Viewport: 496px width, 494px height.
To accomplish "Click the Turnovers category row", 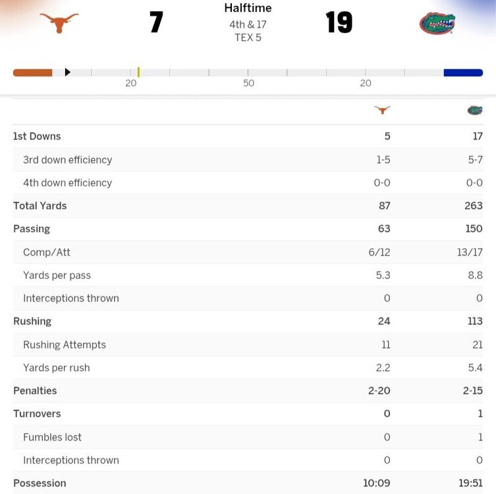I will (x=37, y=414).
